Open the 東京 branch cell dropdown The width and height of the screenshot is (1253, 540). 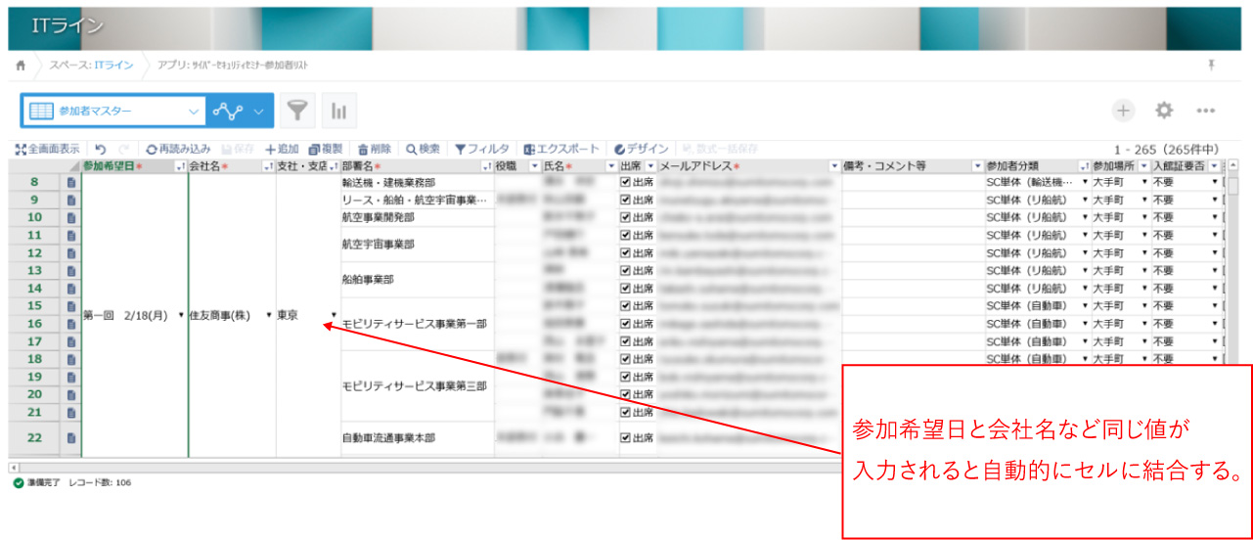[x=334, y=315]
